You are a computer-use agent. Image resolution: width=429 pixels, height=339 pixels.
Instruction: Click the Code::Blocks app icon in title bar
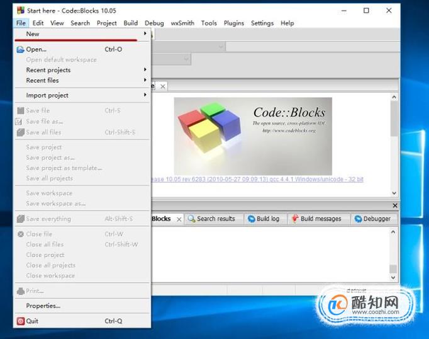[x=21, y=11]
